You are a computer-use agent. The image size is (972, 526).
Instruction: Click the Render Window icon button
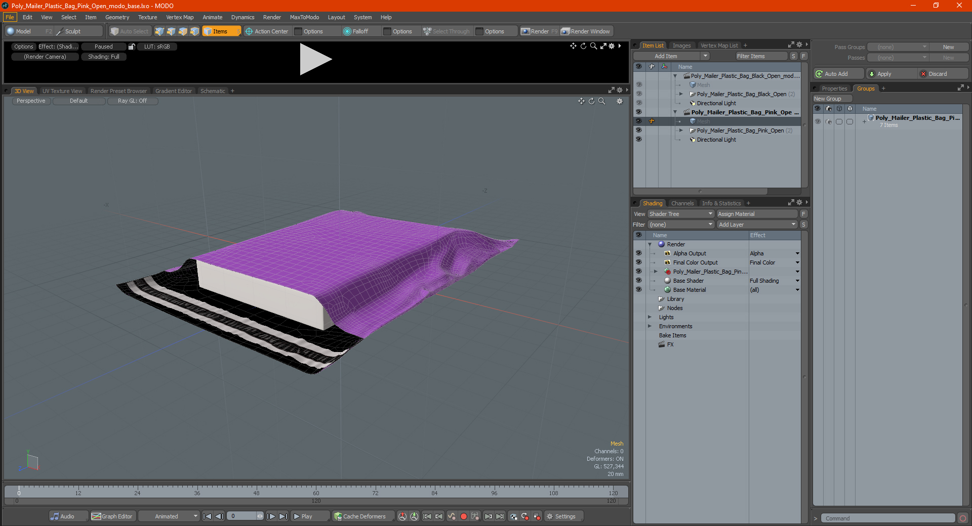[x=565, y=31]
